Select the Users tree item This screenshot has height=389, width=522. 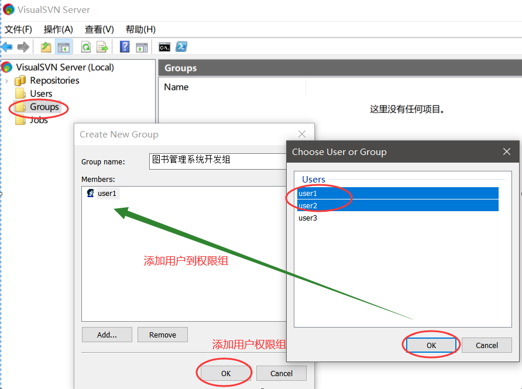click(41, 94)
